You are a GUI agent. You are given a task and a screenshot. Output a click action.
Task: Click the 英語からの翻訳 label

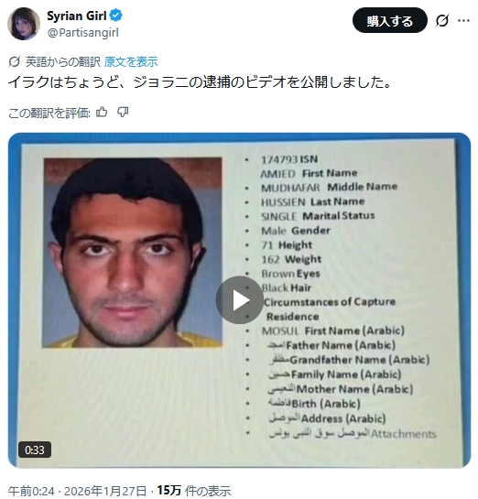[63, 61]
